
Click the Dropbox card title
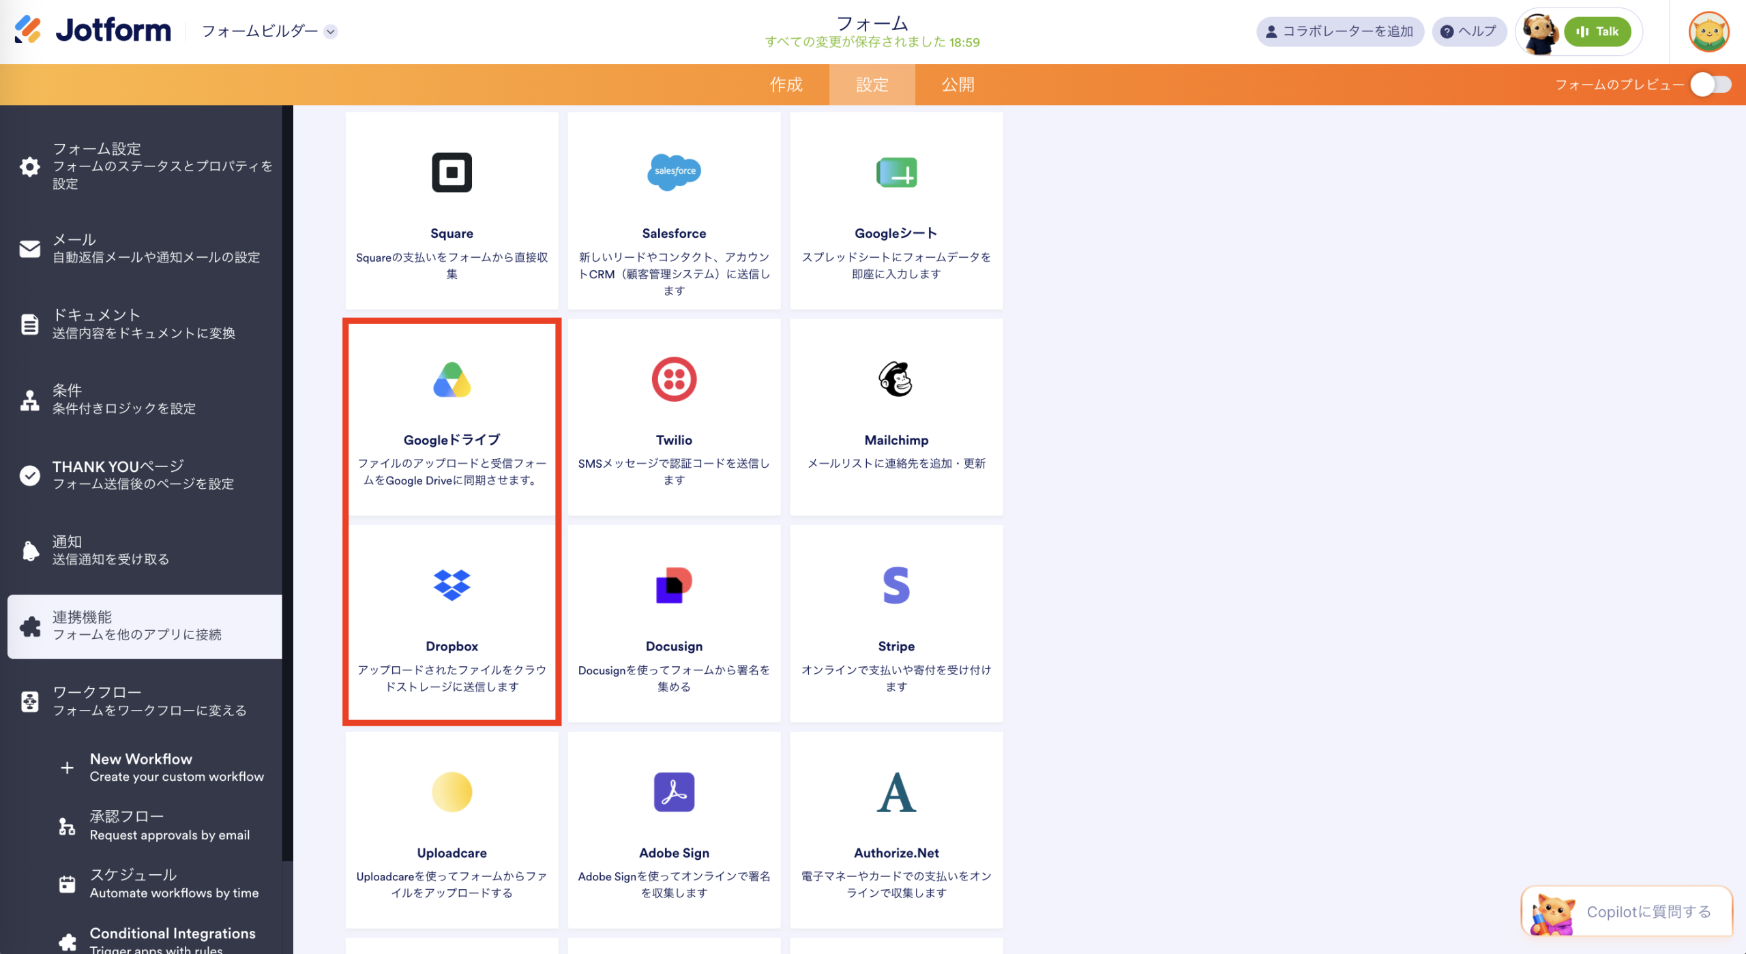coord(452,646)
